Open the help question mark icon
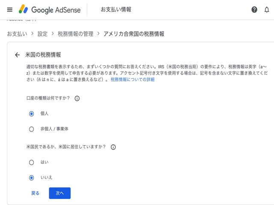Viewport: 274px width, 205px height. [254, 9]
